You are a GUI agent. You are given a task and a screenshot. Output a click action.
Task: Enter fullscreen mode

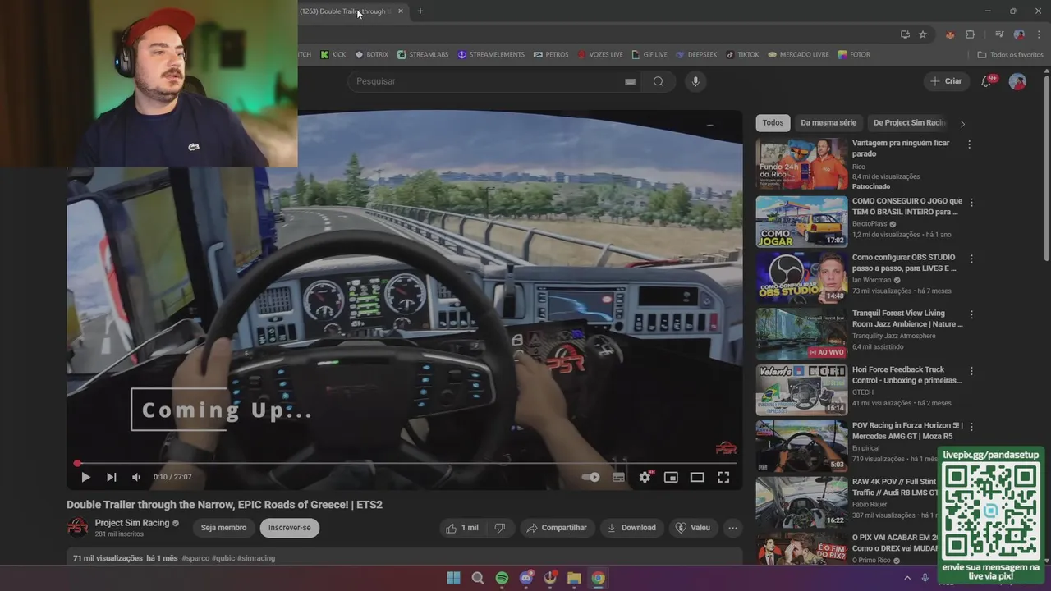click(x=723, y=477)
